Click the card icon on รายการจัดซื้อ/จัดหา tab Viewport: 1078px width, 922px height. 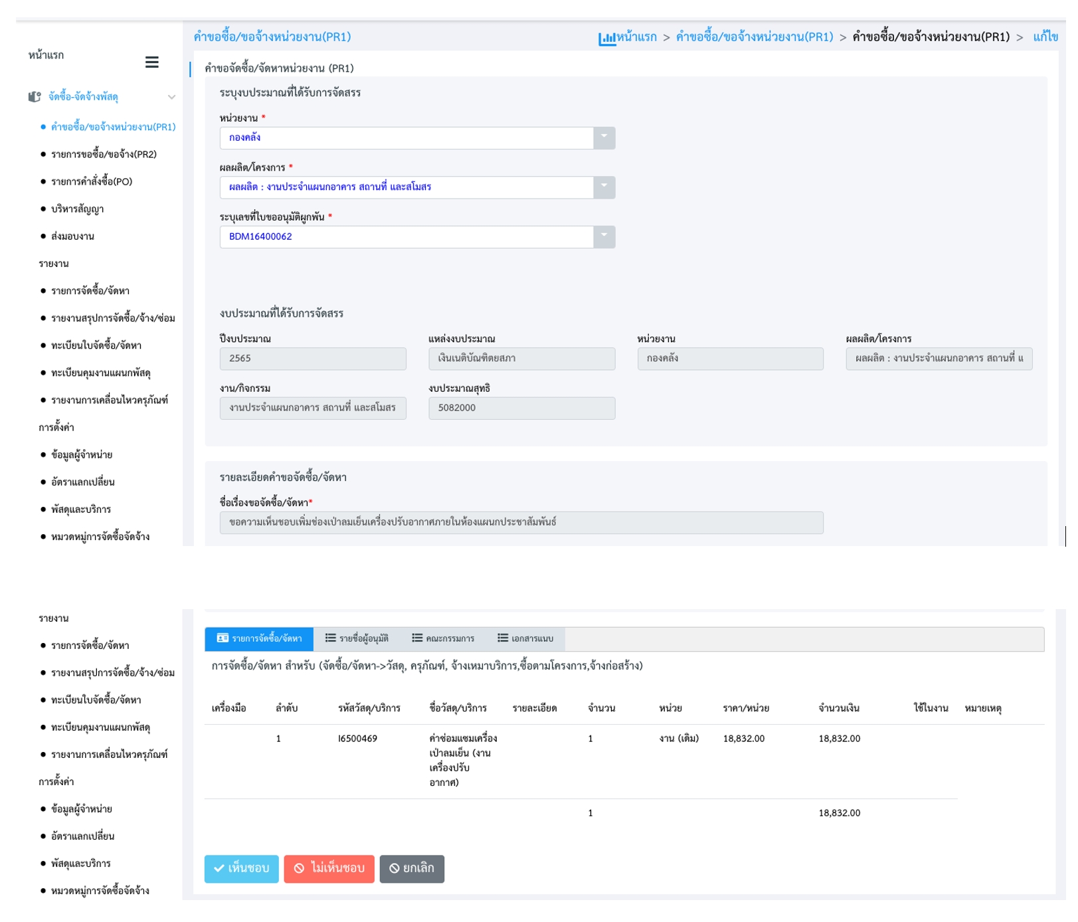[x=223, y=638]
